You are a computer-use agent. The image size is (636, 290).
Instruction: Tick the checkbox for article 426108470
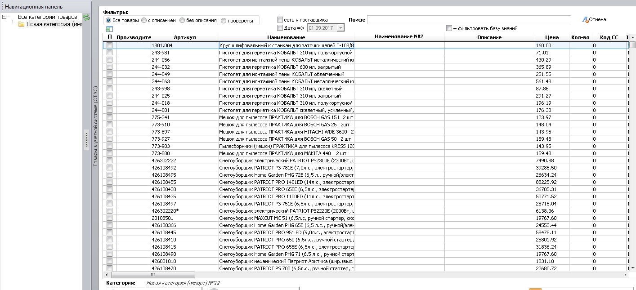pos(109,268)
